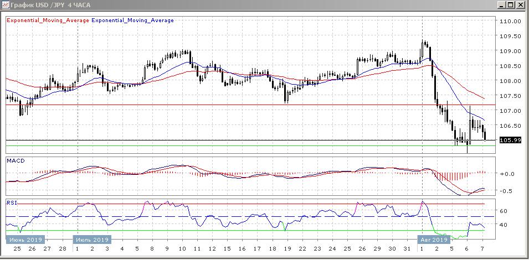Click the RSI 40 scale label
Viewport: 529px width, 260px height.
tap(504, 225)
